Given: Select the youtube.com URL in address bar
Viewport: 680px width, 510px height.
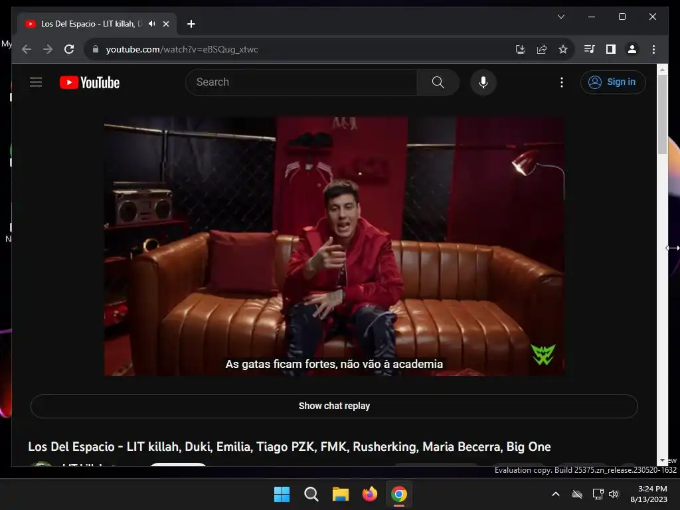Looking at the screenshot, I should coord(182,49).
